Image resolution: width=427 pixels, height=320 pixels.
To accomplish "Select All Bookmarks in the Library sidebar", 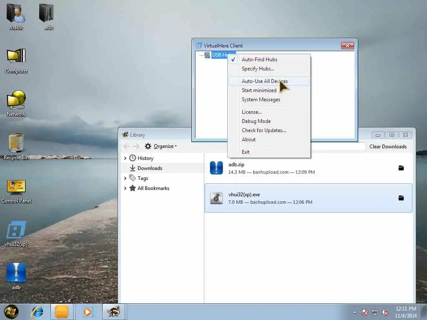I will coord(153,188).
